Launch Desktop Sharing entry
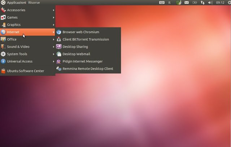 click(x=88, y=47)
